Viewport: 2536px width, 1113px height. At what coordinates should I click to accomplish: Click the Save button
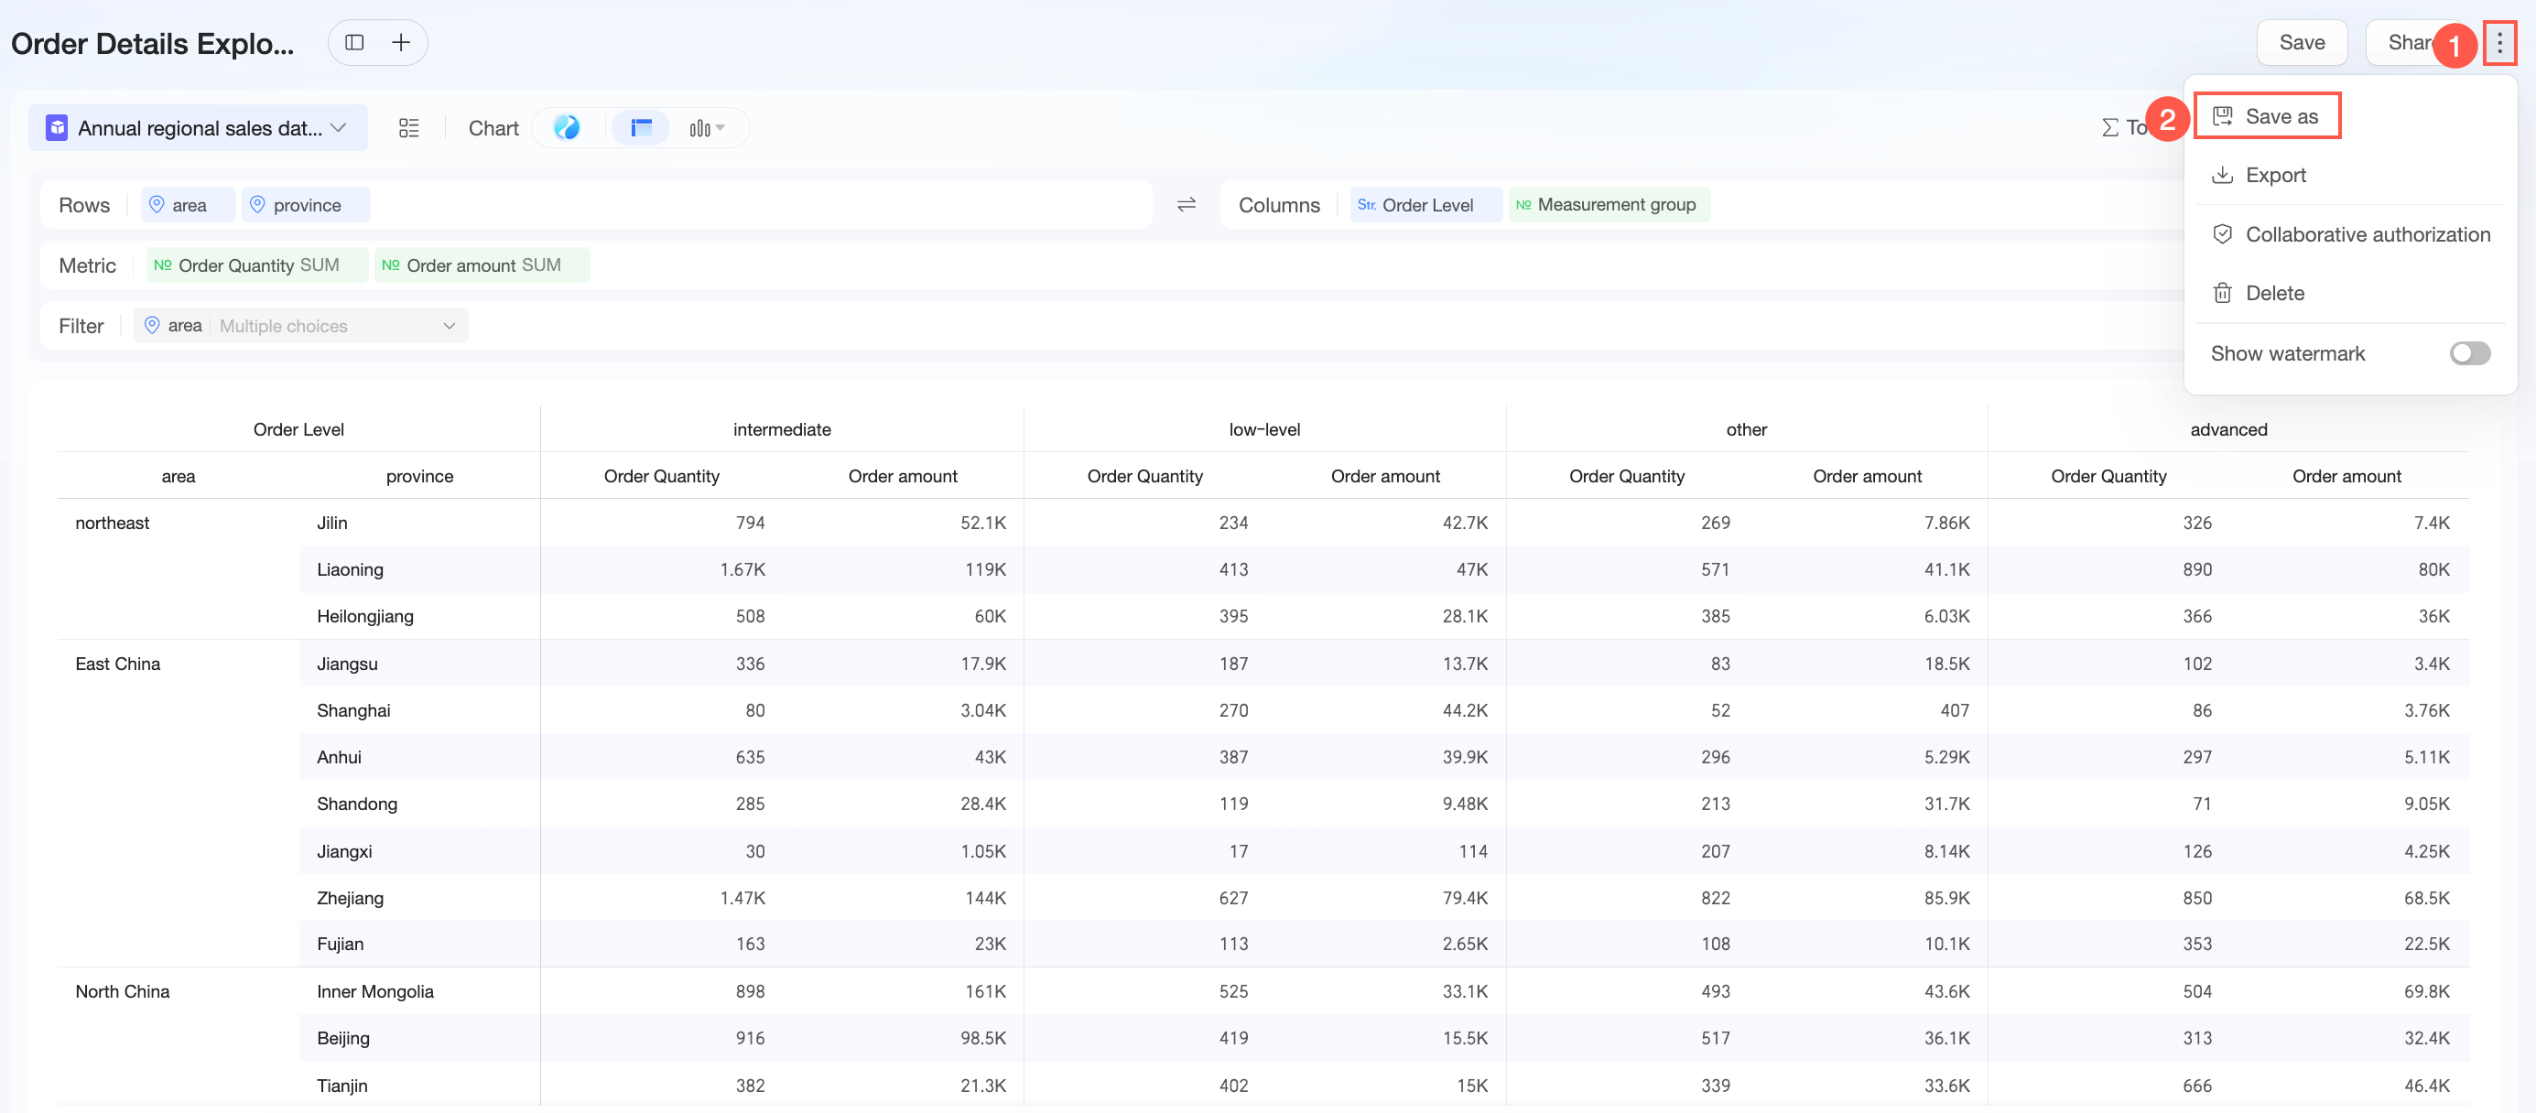[x=2301, y=42]
